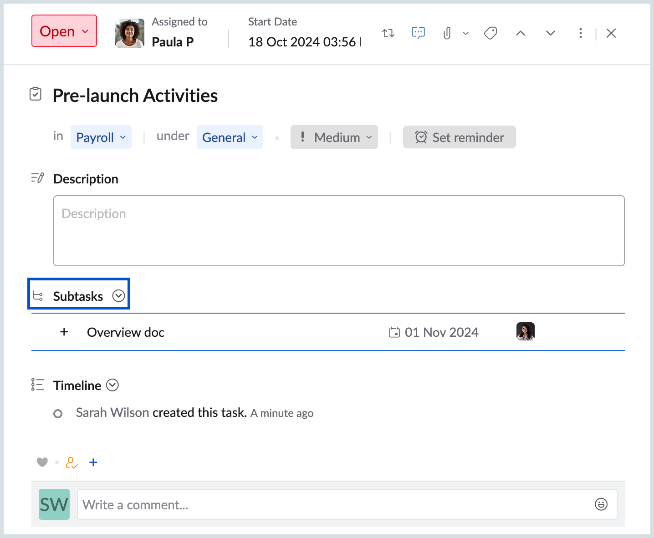
Task: Go to next task with down chevron
Action: tap(551, 33)
